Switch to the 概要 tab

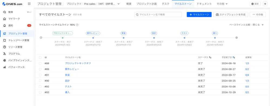tap(129, 4)
